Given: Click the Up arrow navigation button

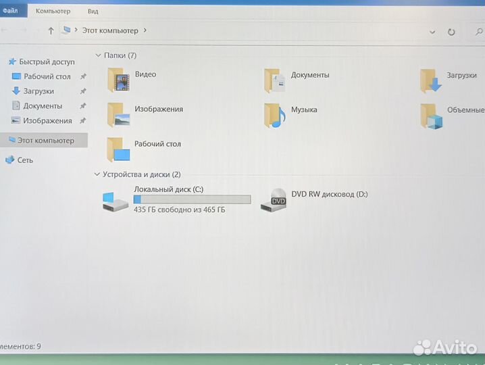Looking at the screenshot, I should click(51, 30).
